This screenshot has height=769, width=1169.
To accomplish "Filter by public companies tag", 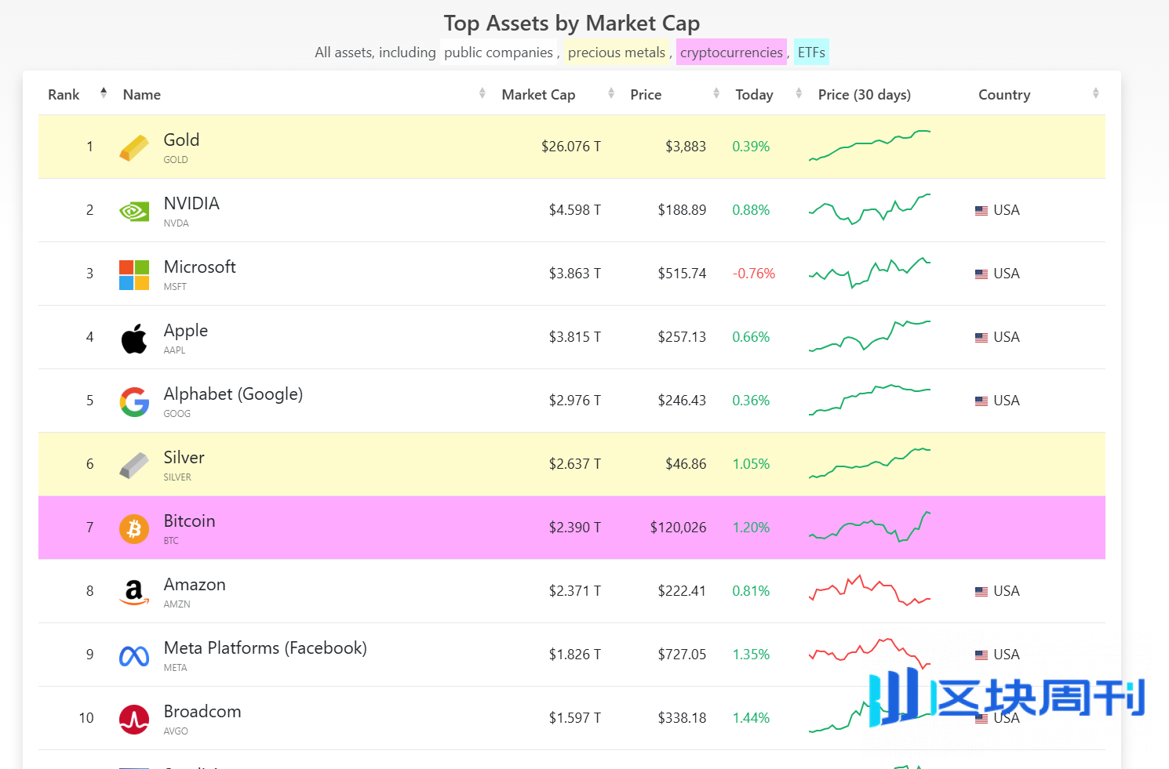I will [498, 53].
